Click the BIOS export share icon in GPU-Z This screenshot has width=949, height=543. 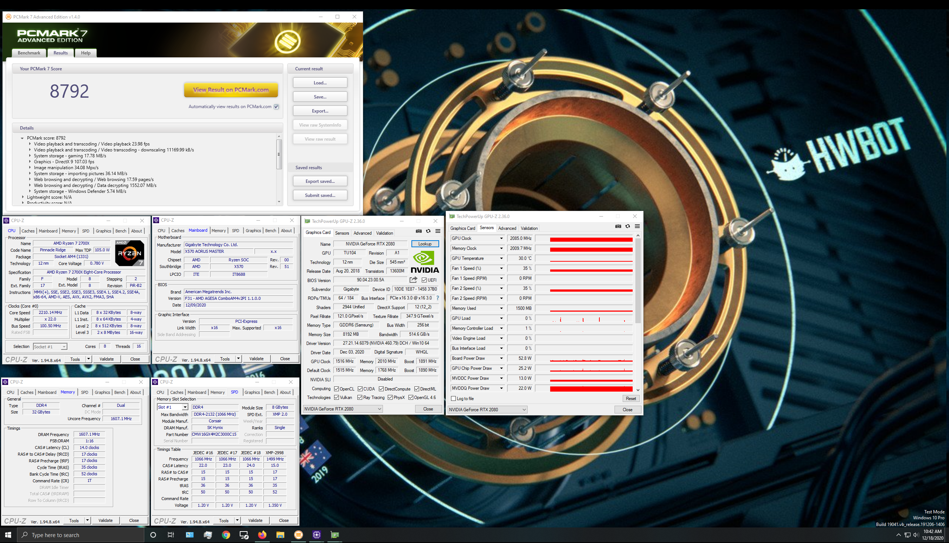point(413,280)
